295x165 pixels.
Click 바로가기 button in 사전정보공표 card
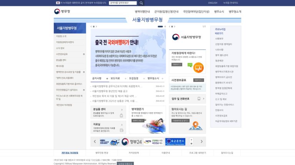pos(199,80)
